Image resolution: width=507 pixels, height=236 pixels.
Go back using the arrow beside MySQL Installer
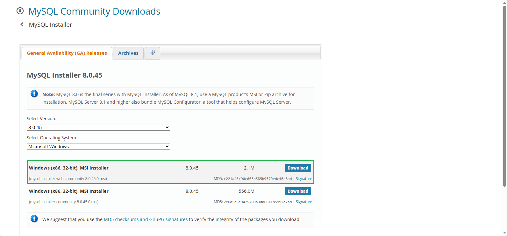click(22, 24)
